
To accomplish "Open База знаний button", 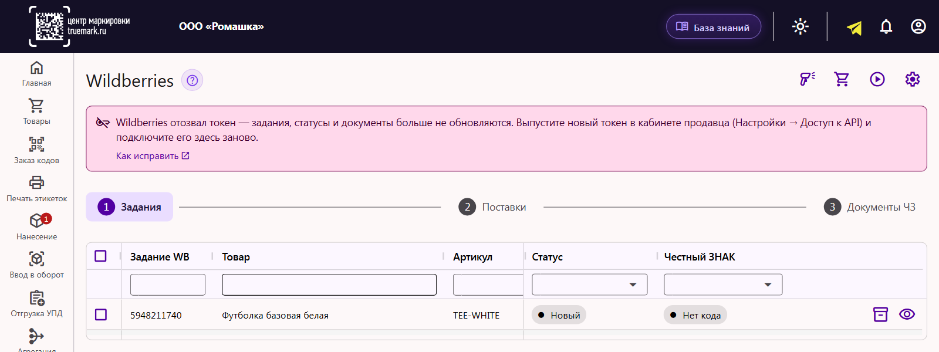I will [714, 27].
